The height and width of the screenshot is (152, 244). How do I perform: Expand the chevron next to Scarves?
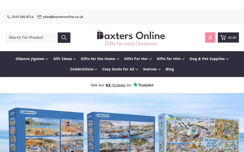159,69
